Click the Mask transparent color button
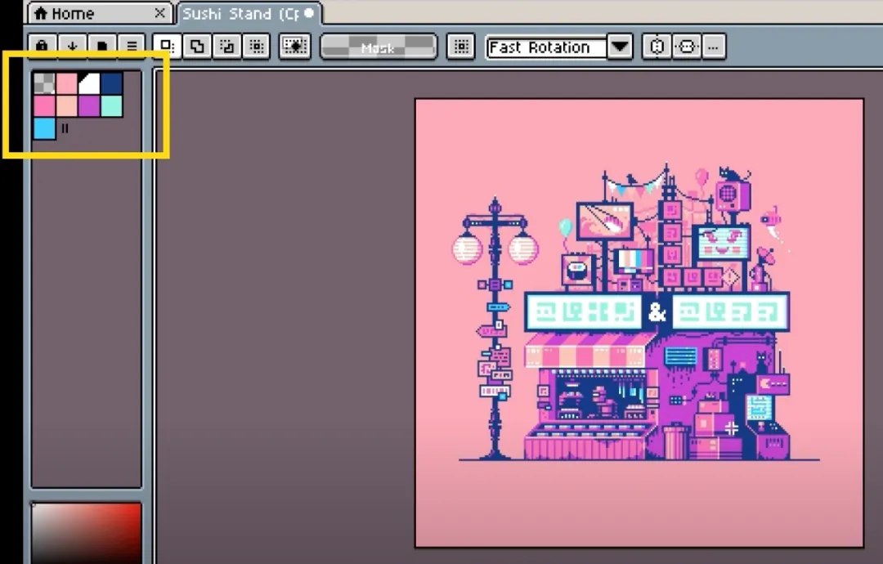883x564 pixels. [379, 47]
